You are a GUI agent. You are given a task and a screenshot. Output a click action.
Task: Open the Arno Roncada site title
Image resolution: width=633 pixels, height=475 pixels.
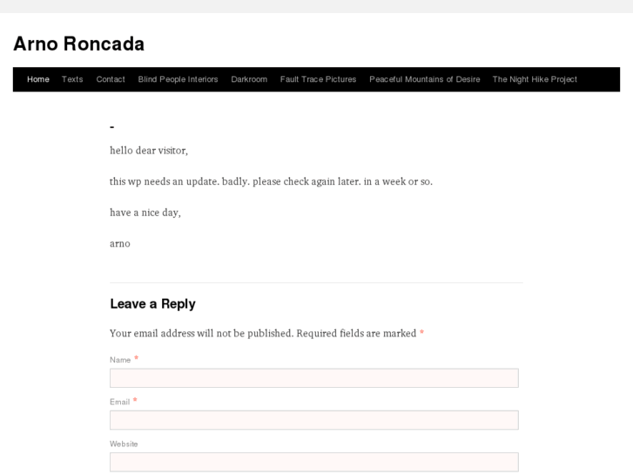pyautogui.click(x=79, y=44)
